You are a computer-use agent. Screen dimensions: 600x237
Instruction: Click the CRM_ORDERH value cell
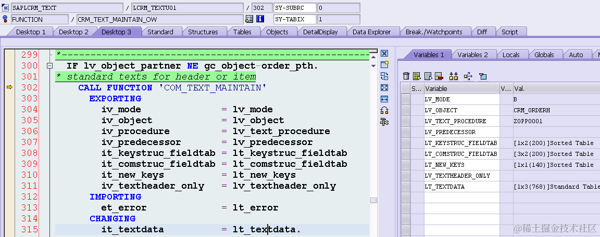(556, 110)
